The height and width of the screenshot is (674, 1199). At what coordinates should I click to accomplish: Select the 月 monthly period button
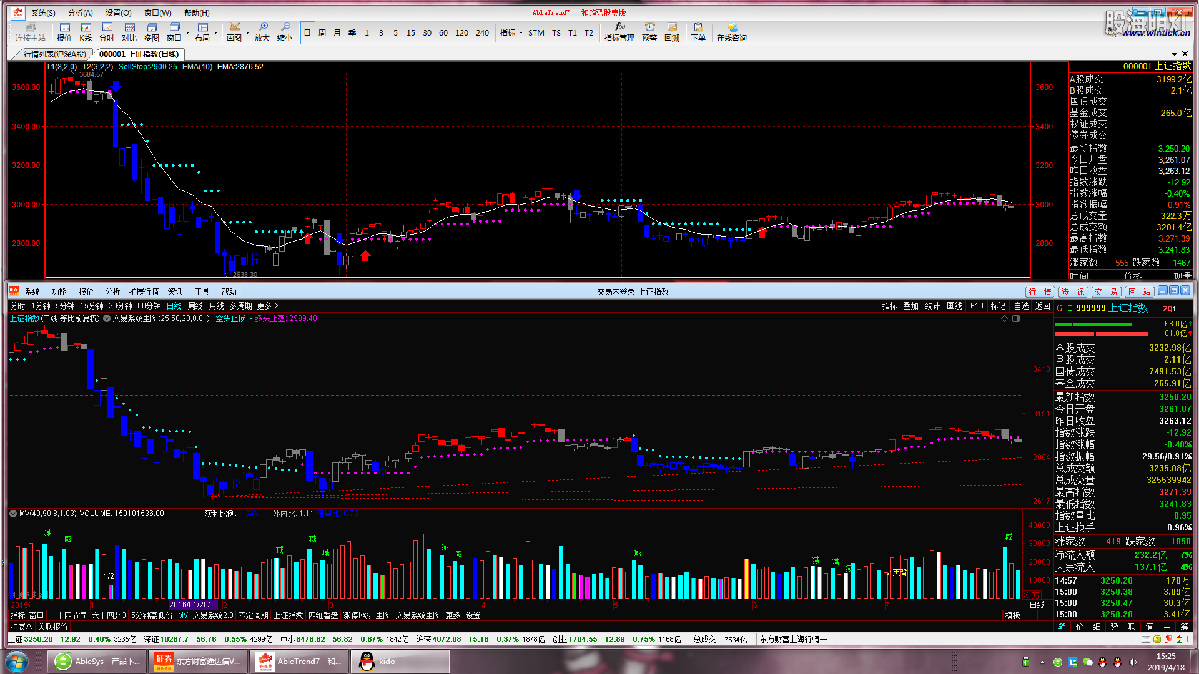tap(337, 32)
